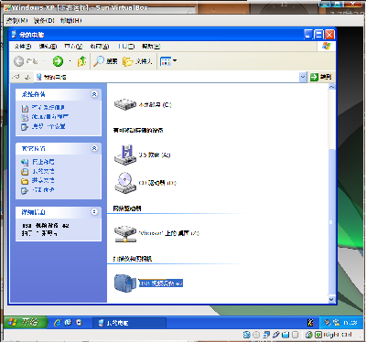Click VirtualBox network status icon
The height and width of the screenshot is (342, 366).
pyautogui.click(x=266, y=335)
